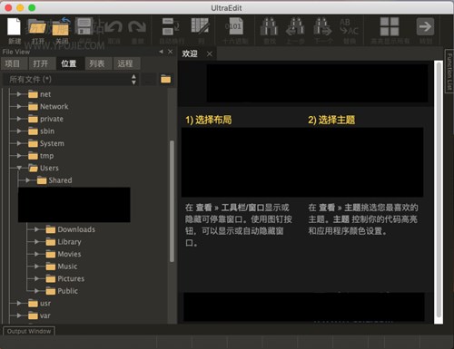Open Find with the binoculars icon
Screen dimensions: 454x349
[x=269, y=26]
